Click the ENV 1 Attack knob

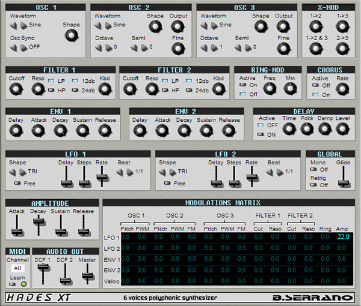(x=37, y=130)
